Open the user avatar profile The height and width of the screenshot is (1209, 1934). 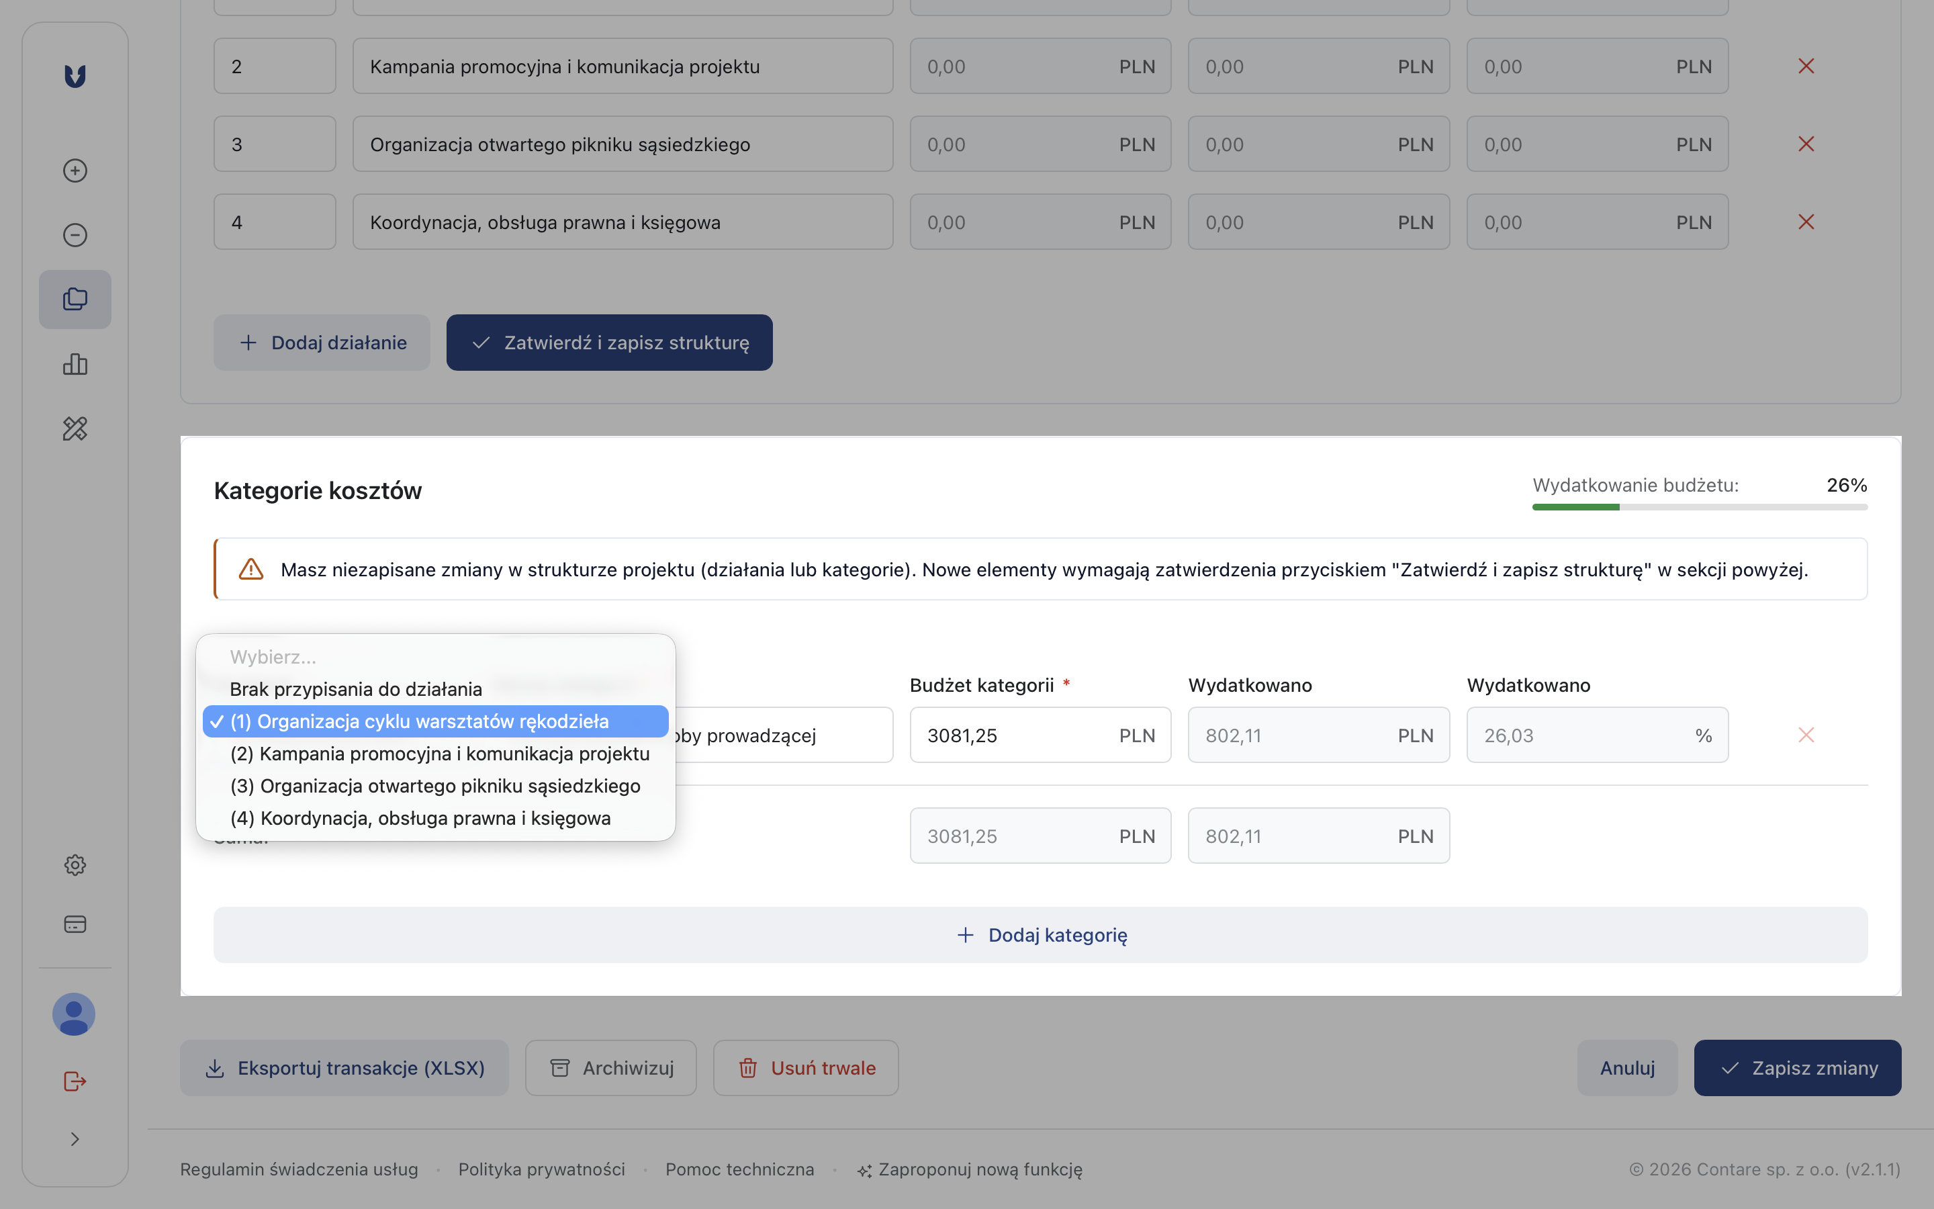(73, 1014)
